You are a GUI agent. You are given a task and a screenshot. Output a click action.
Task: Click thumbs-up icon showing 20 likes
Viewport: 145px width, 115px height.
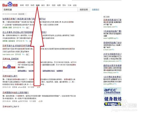(x=39, y=101)
